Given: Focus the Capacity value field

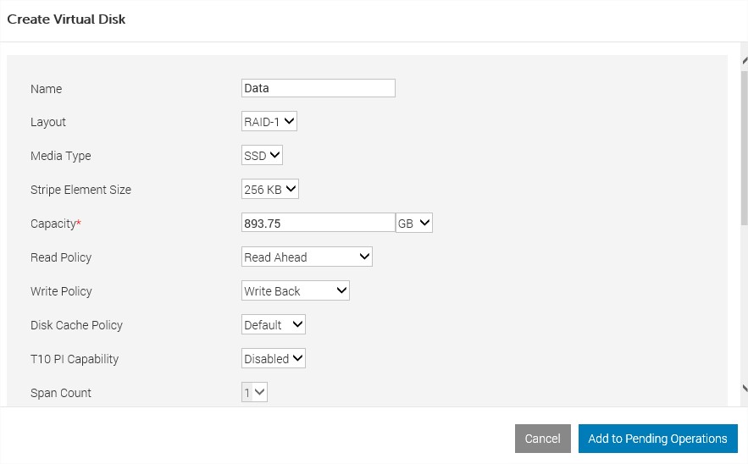Looking at the screenshot, I should pos(318,224).
